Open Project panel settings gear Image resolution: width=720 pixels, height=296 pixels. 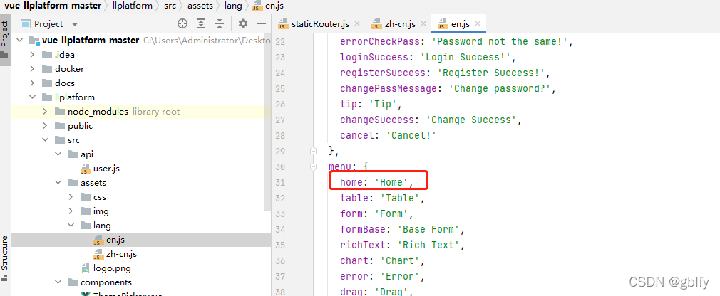tap(243, 23)
